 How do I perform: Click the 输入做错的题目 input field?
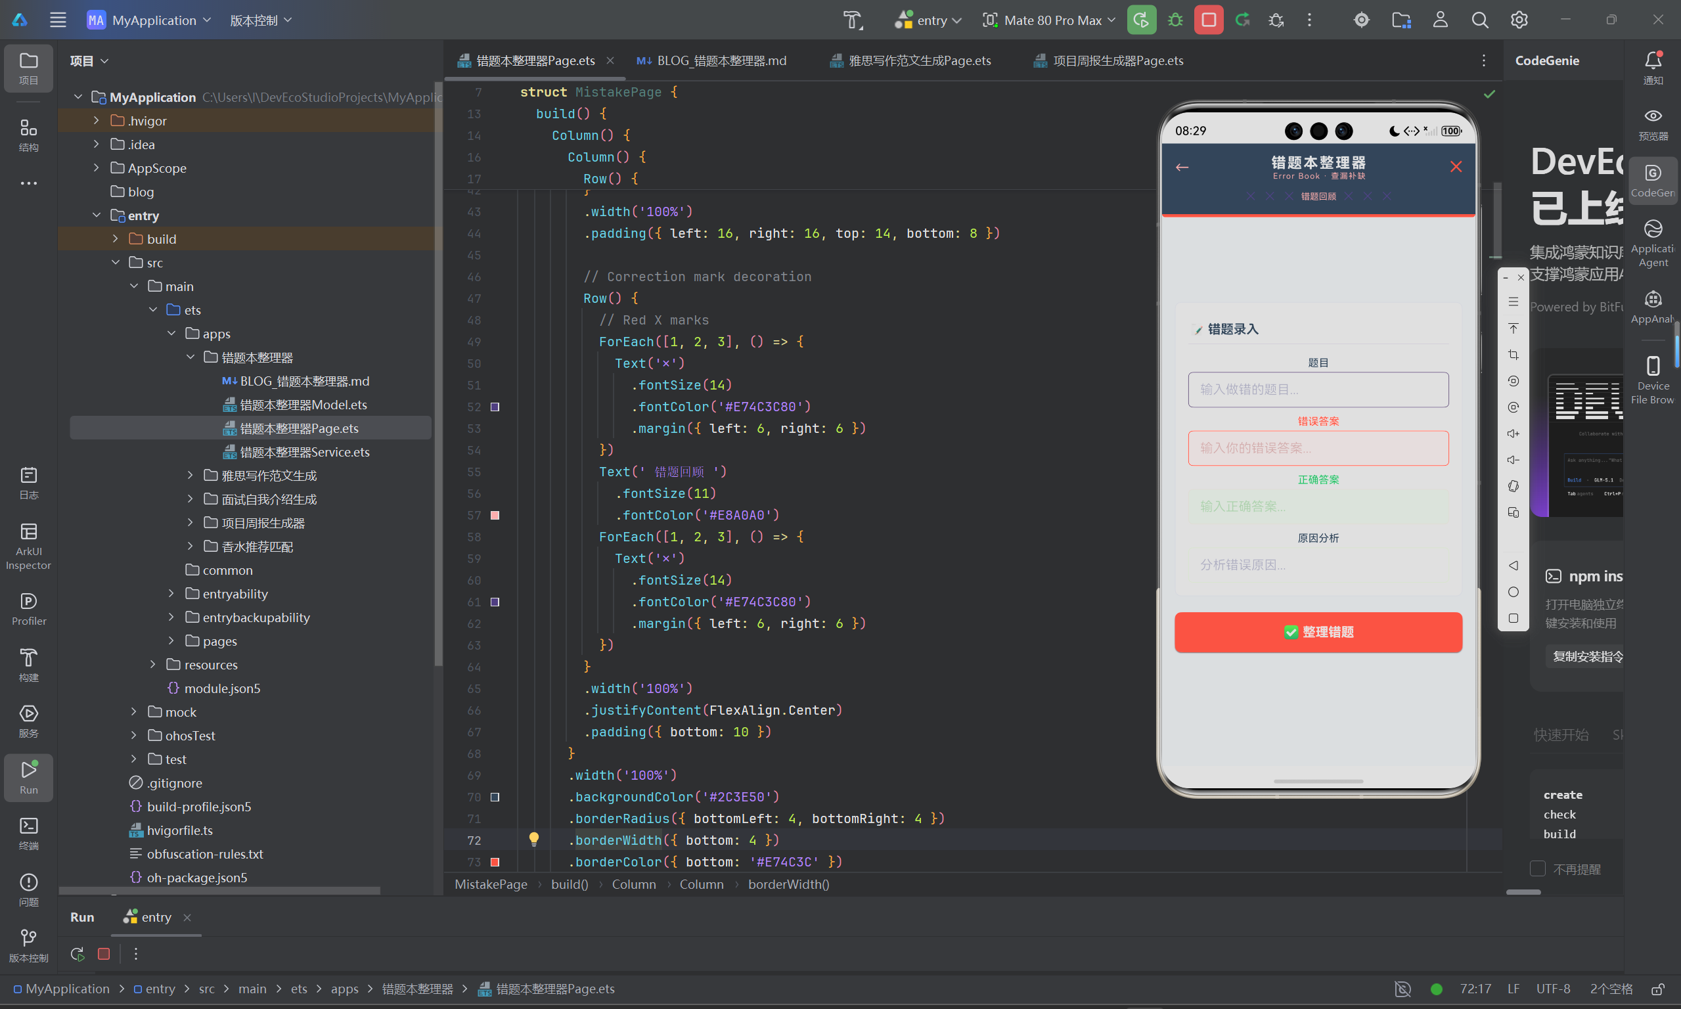pyautogui.click(x=1318, y=390)
